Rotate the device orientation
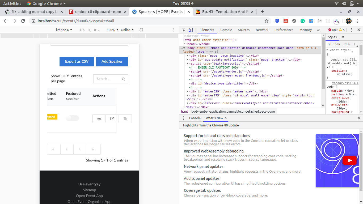The width and height of the screenshot is (363, 204). pos(141,30)
